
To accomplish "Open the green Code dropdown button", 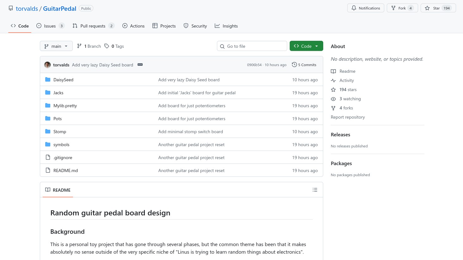I will point(306,46).
